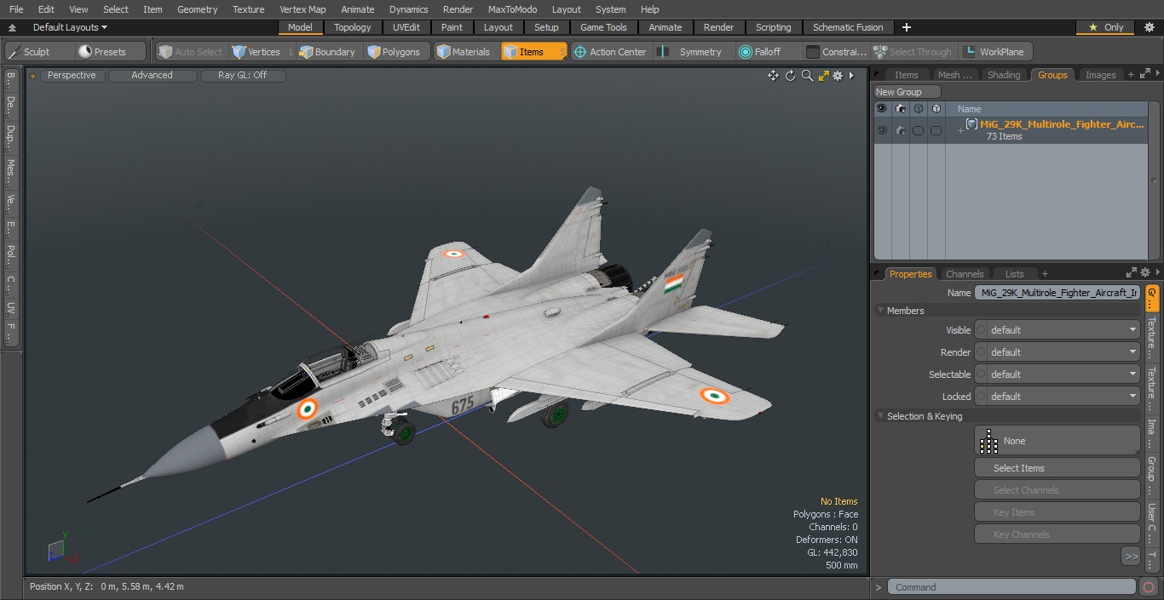Open the MaxToModo menu

click(512, 9)
